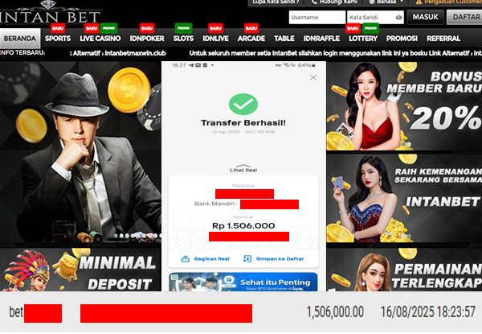
Task: Toggle password visibility eye icon
Action: pos(398,18)
